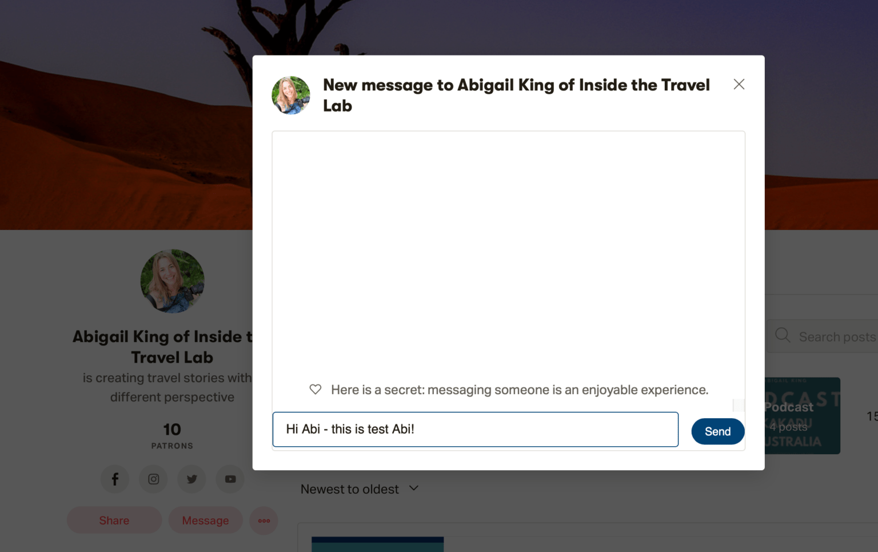Click the 10 Patrons count

(171, 435)
